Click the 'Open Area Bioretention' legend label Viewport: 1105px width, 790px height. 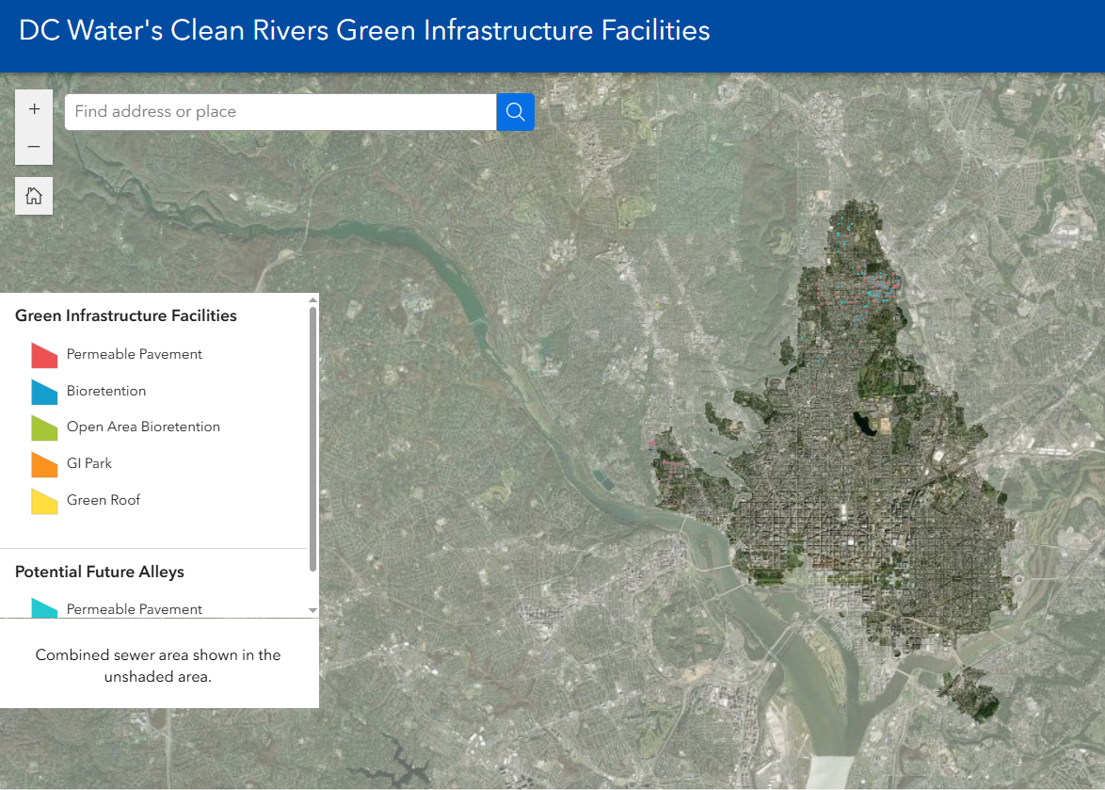coord(143,427)
